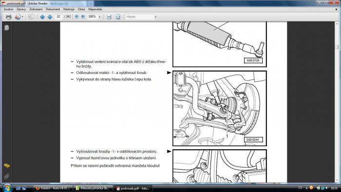Open the dropdown beside the collaborate icon
The image size is (341, 192).
pos(22,17)
